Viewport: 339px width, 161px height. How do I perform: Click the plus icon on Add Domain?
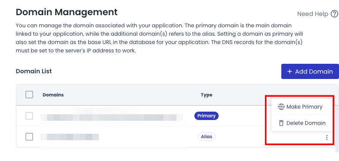290,71
